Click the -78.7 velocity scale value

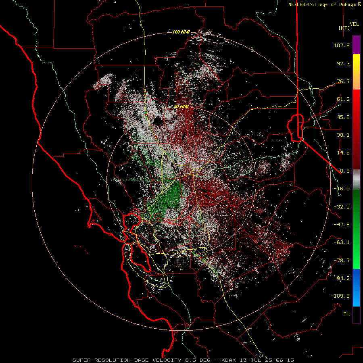342,261
